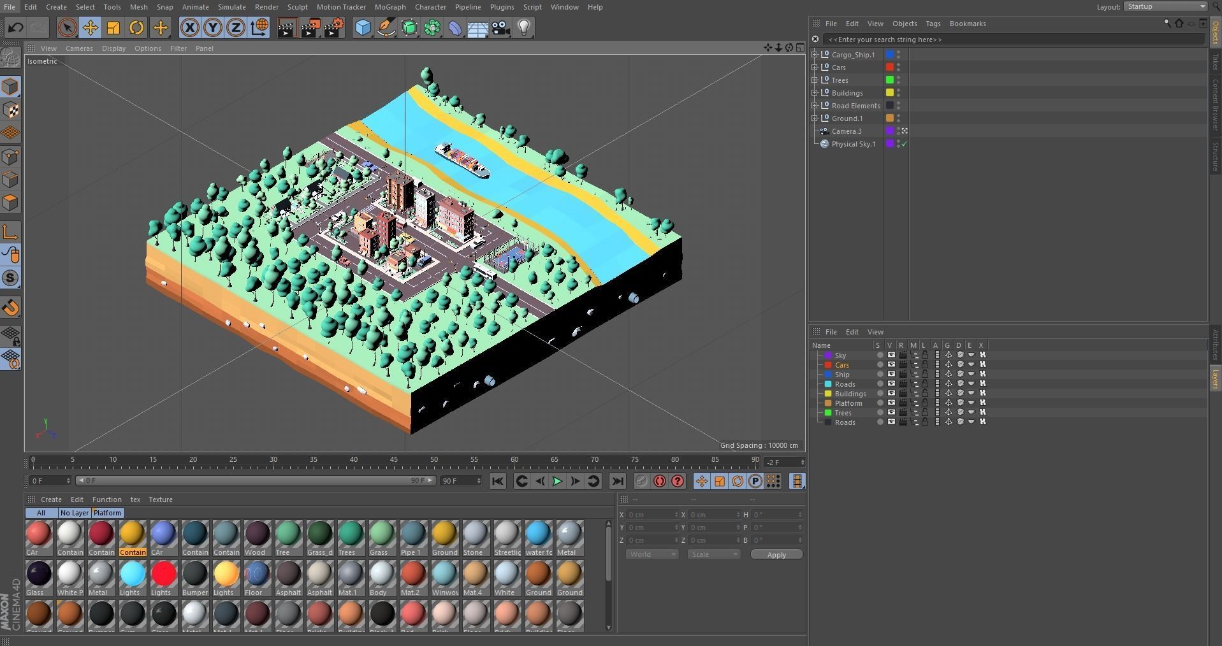Toggle solo for Sky layer
Screen dimensions: 1222x646
pyautogui.click(x=880, y=355)
